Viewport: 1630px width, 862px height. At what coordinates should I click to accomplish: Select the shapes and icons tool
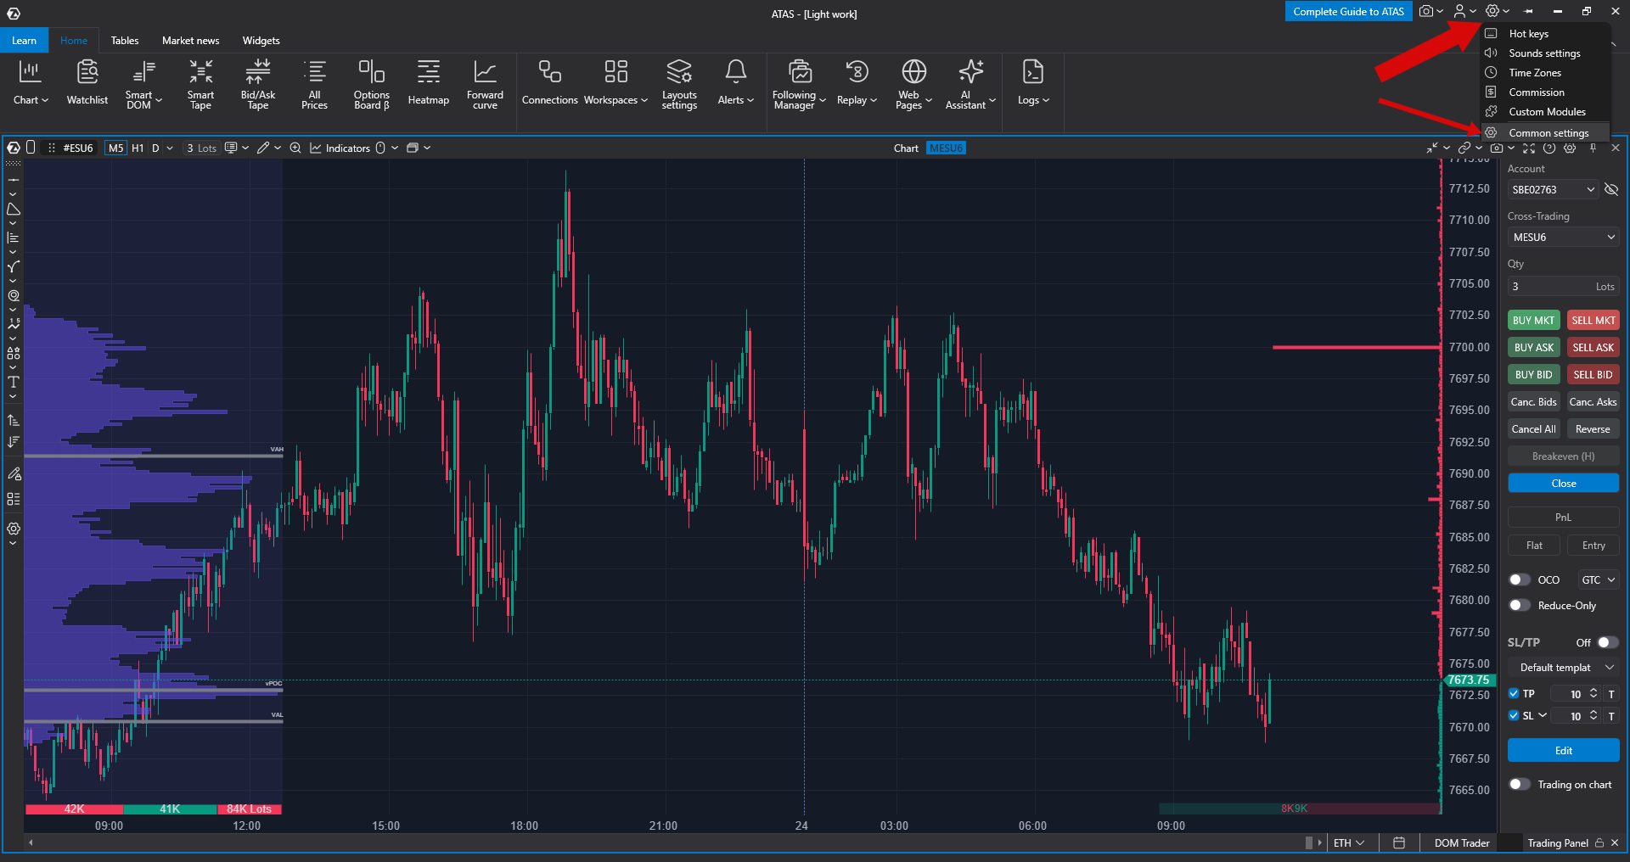pyautogui.click(x=14, y=353)
